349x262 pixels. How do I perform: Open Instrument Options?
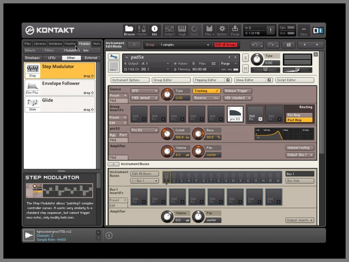[130, 80]
